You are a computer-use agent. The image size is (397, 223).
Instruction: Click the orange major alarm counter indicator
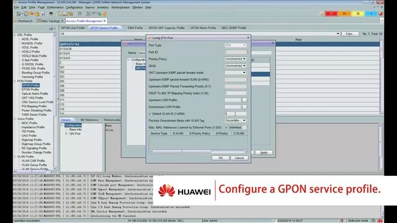(x=344, y=14)
